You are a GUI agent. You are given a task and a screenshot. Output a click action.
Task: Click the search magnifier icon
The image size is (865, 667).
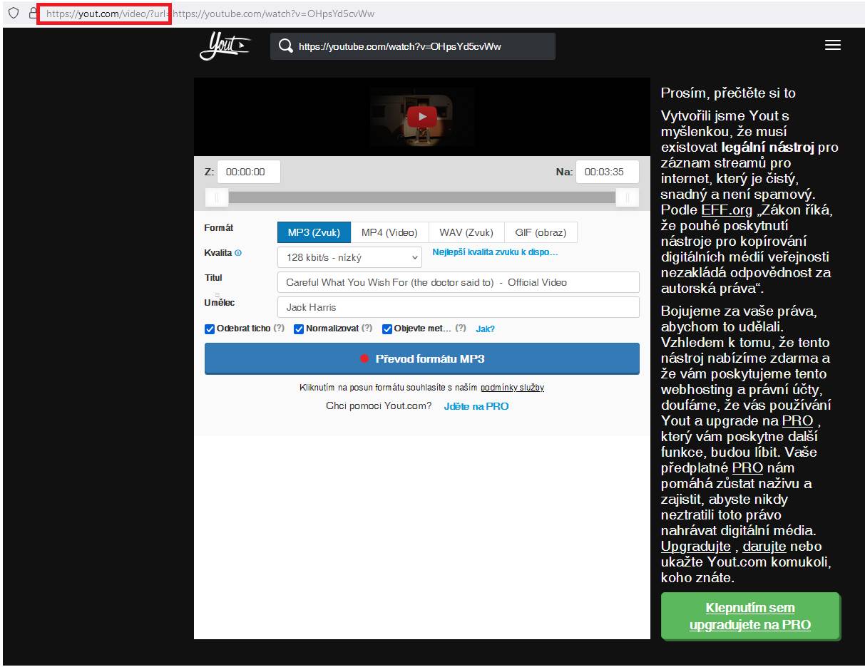click(x=286, y=46)
